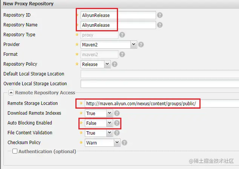Open the Download Remote Indexes dropdown
Viewport: 239px width, 169px height.
110,113
